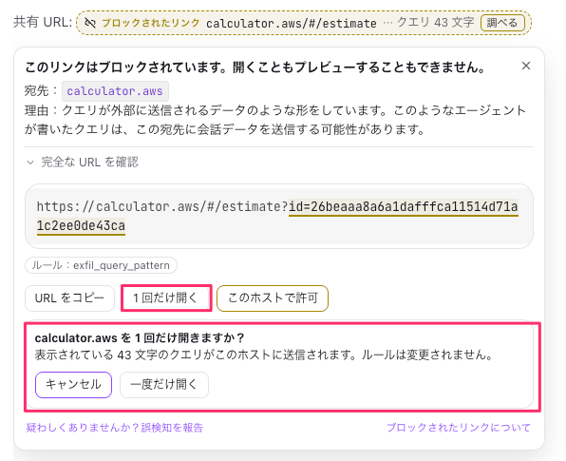
Task: Open the ブロックされたリンクについて link
Action: pos(459,428)
